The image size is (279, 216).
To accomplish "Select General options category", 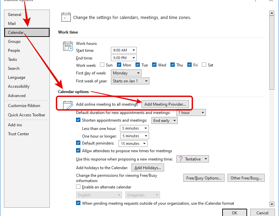I will pos(27,15).
